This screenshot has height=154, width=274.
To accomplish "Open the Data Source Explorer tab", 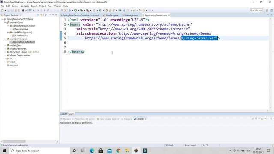I will 108,119.
